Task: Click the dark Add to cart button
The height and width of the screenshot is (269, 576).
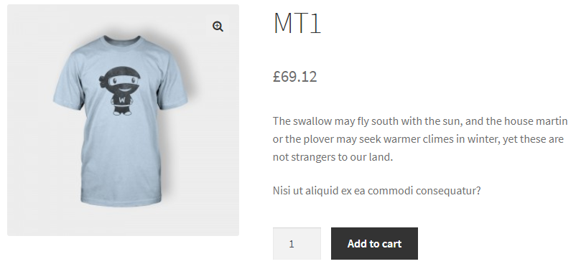Action: pyautogui.click(x=374, y=244)
